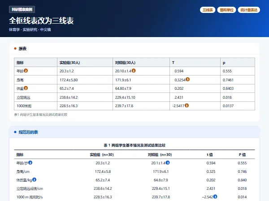
Task: Click the gray caption under the original table
Action: (x=41, y=115)
